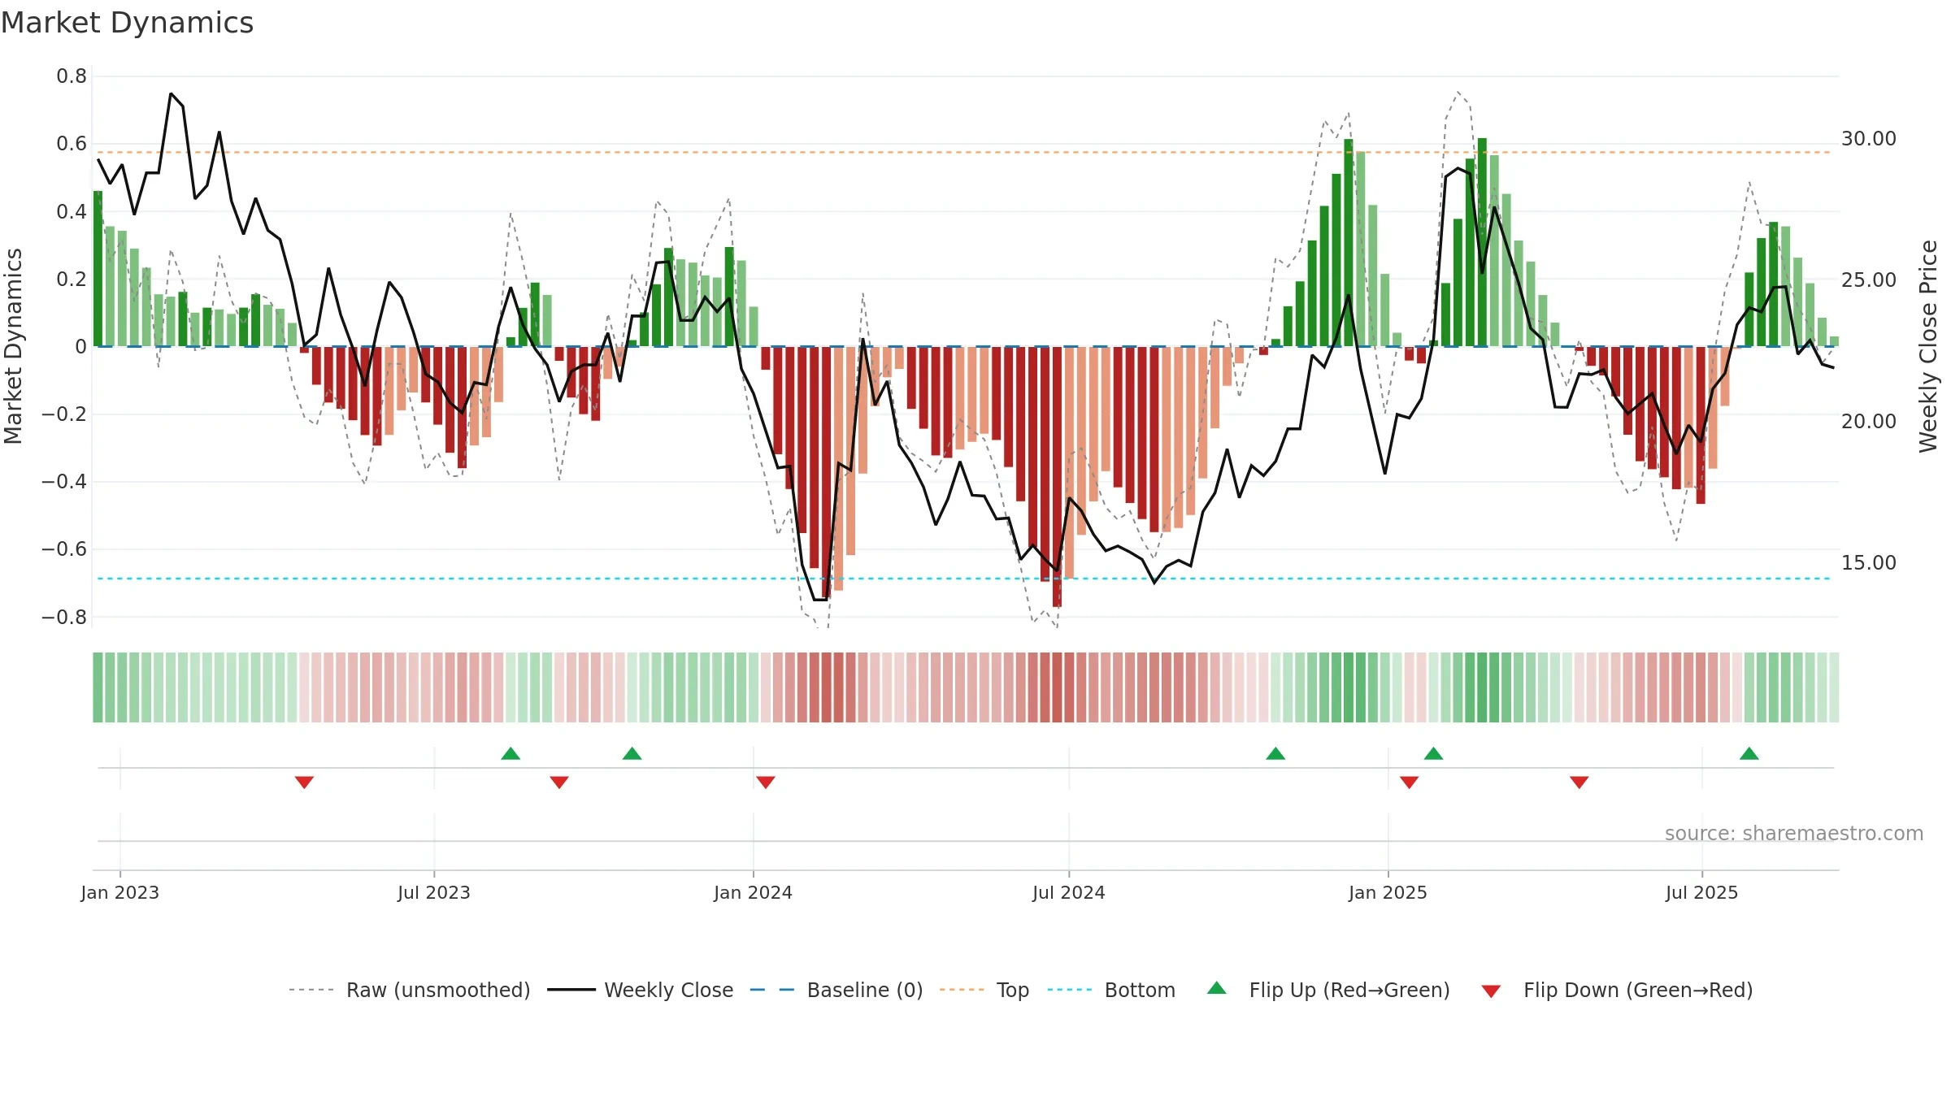Select the Flip Up marker between Jul 2023 and Jan 2024, the later one
This screenshot has width=1951, height=1097.
(x=632, y=753)
